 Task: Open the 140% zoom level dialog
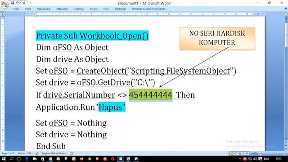click(254, 153)
